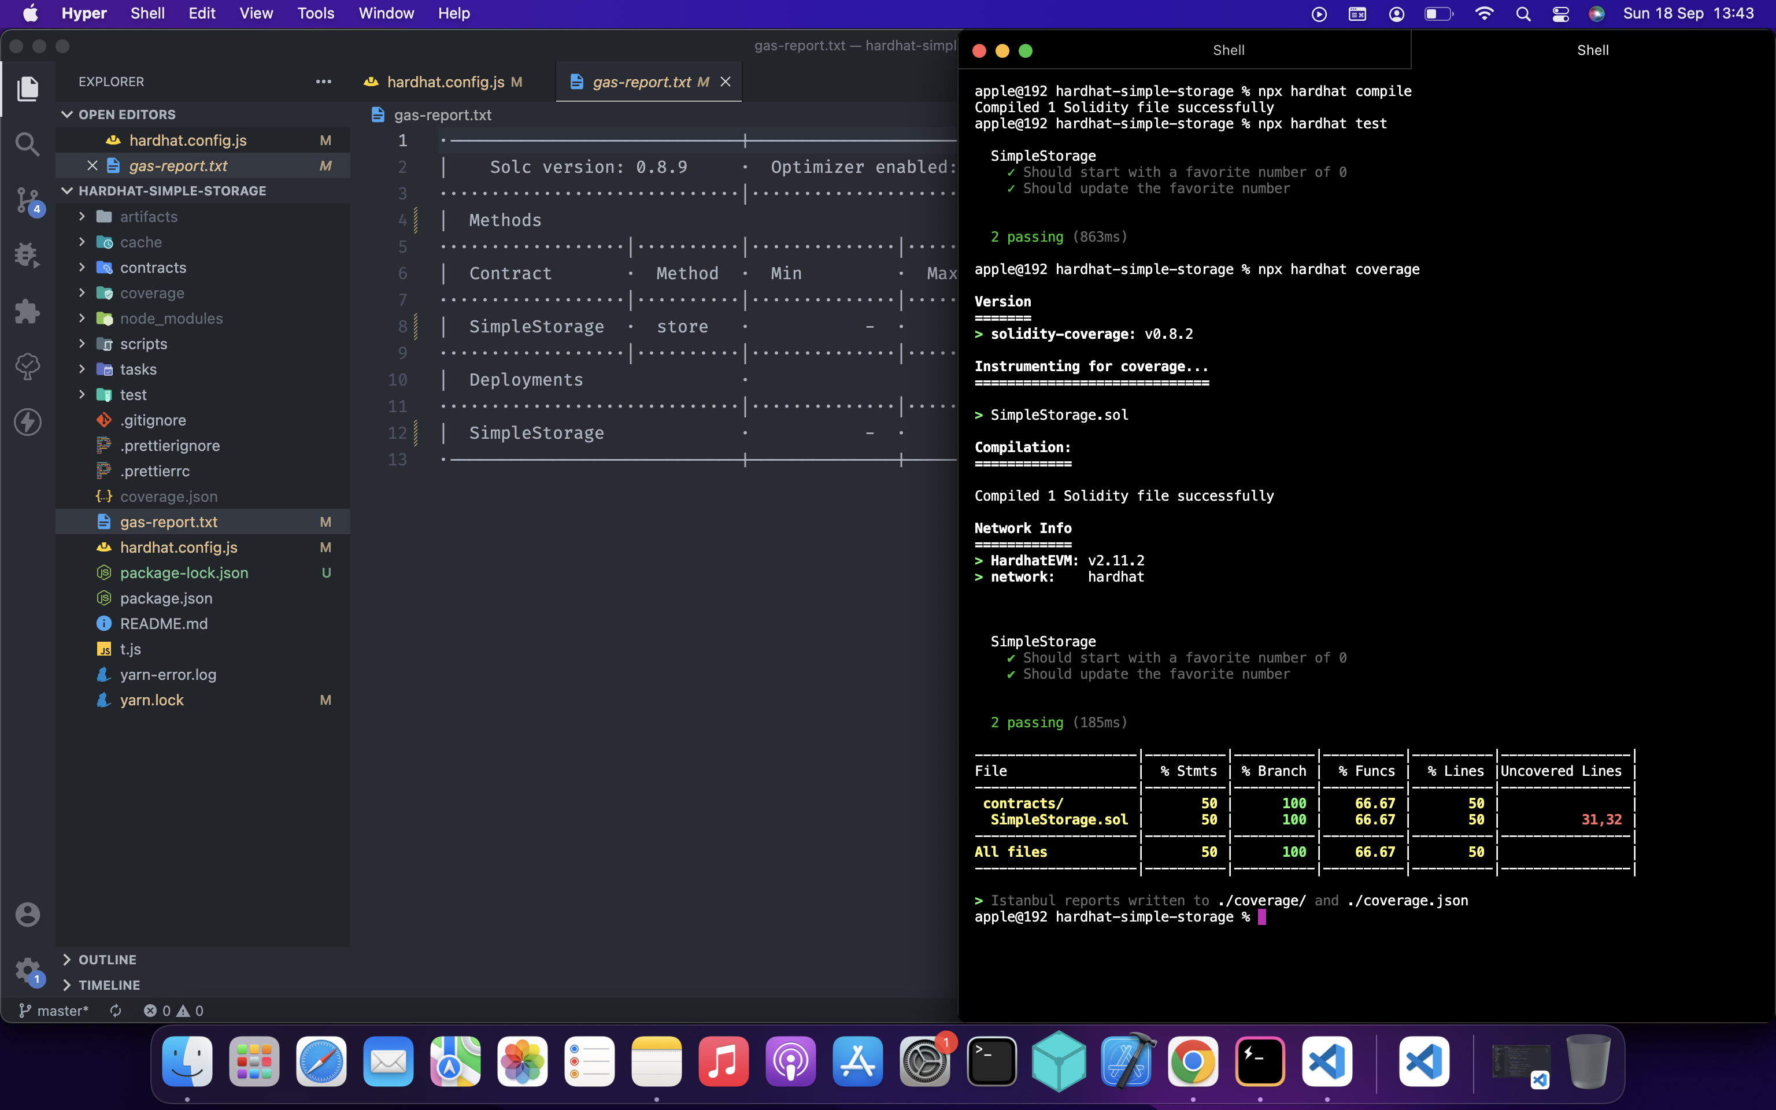Open .gitignore file in explorer
The height and width of the screenshot is (1110, 1776).
click(203, 420)
